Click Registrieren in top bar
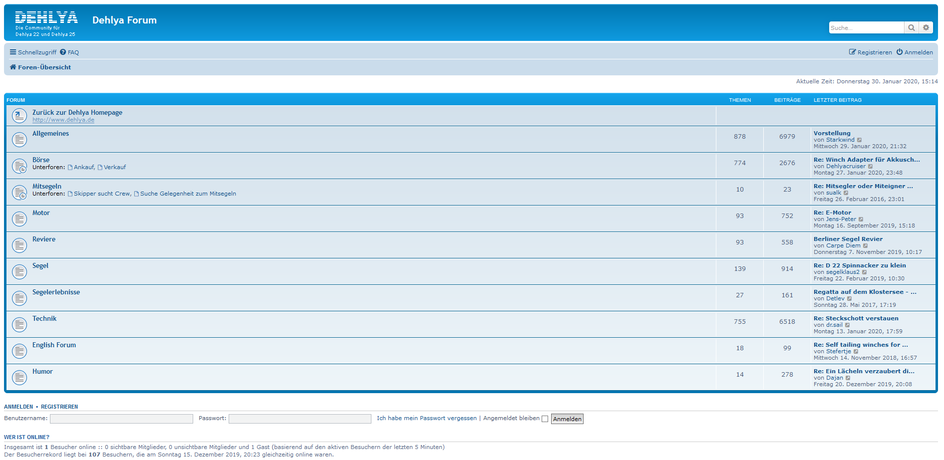 click(870, 52)
